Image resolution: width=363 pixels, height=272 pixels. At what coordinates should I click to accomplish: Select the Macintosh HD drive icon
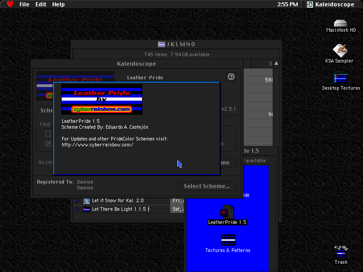(341, 23)
